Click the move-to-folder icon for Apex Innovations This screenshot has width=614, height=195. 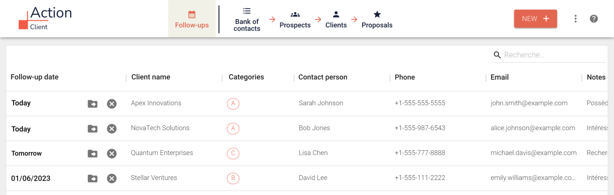tap(92, 104)
